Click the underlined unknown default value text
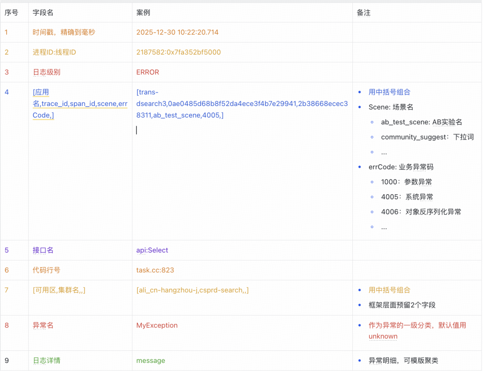483x371 pixels. coord(383,337)
